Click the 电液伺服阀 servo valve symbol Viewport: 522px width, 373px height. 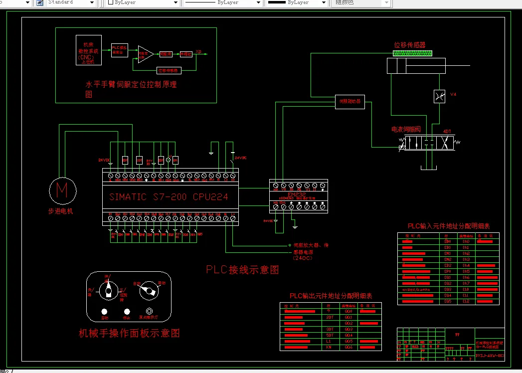coord(429,143)
